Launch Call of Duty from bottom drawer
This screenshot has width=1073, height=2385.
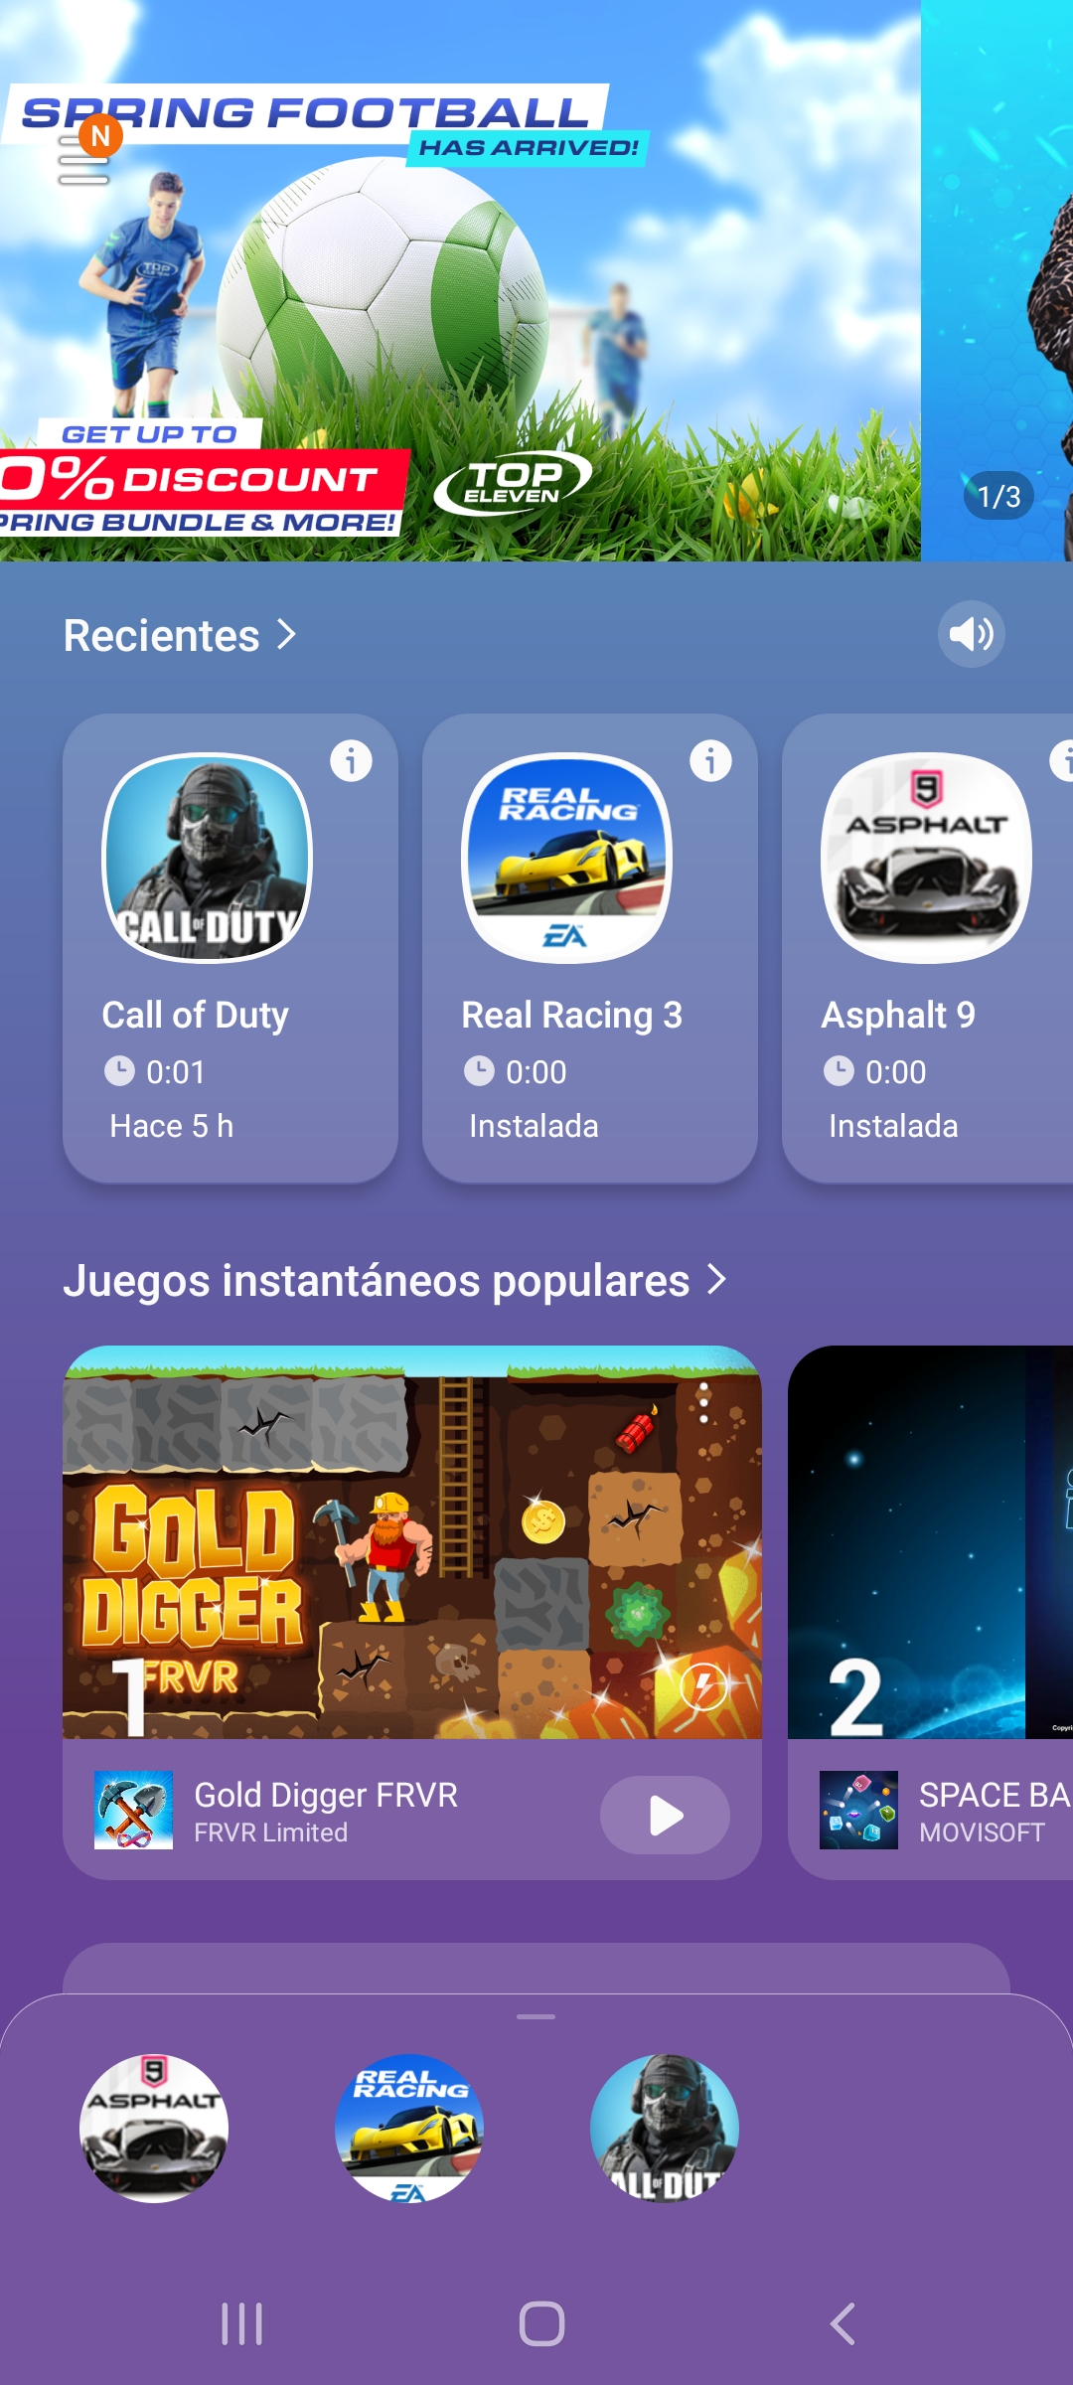click(665, 2129)
